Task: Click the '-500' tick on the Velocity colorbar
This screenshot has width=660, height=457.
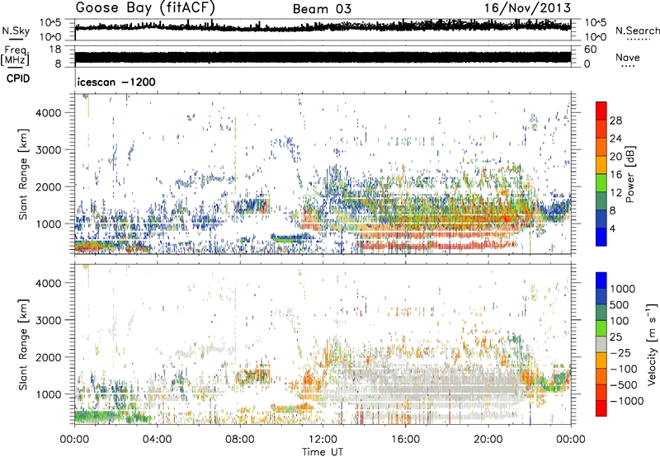Action: point(624,385)
